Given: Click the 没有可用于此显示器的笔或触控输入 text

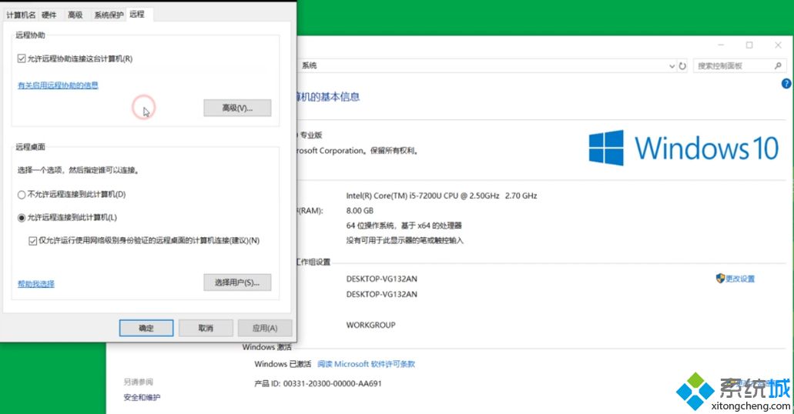Looking at the screenshot, I should point(404,240).
